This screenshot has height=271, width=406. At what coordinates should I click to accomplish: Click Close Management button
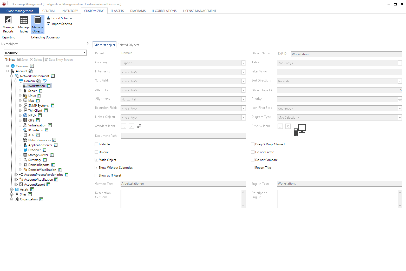click(19, 11)
